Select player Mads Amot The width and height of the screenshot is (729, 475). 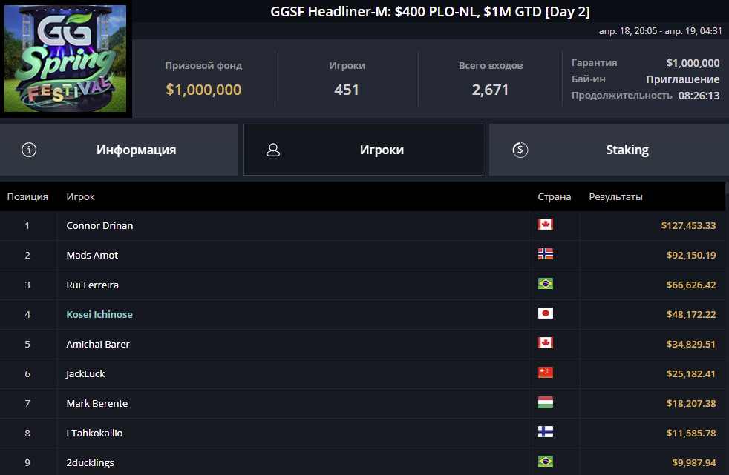(92, 255)
